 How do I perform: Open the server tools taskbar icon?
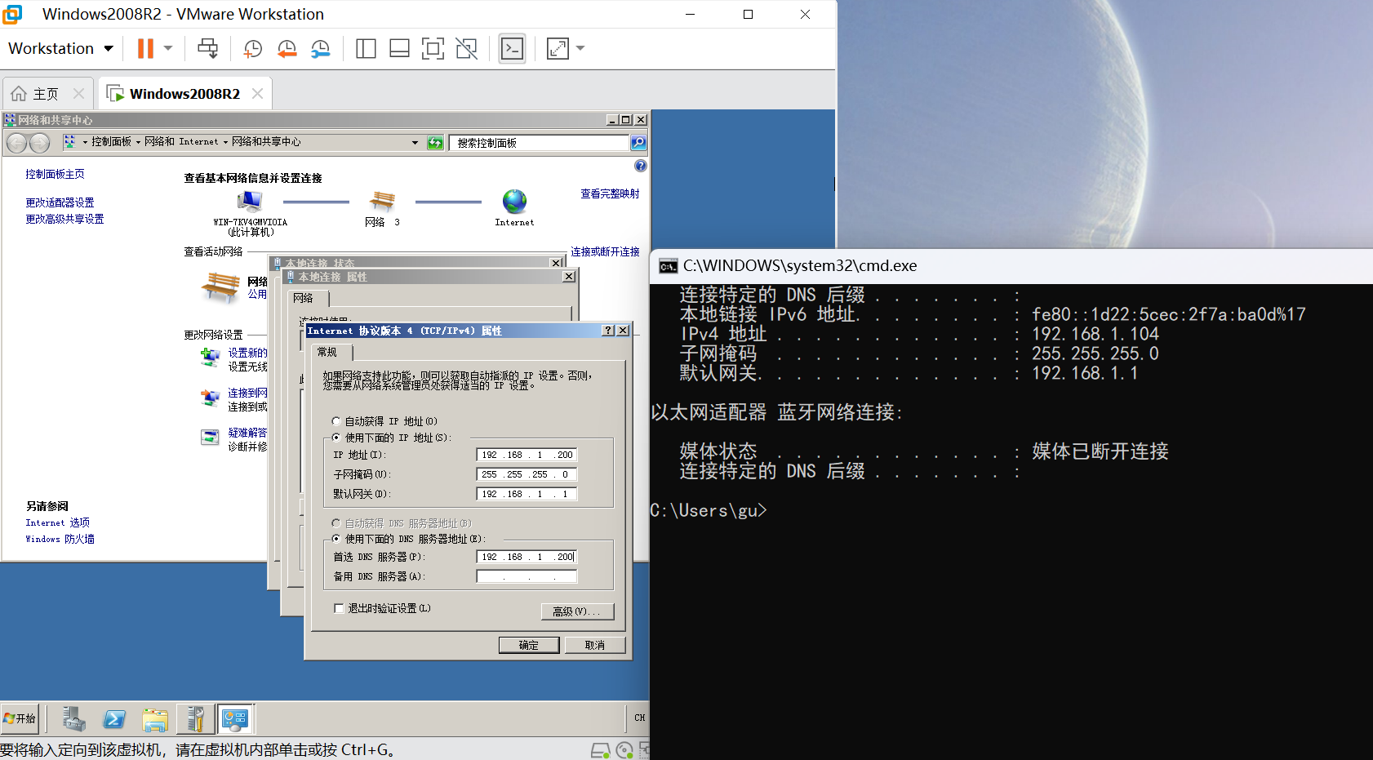pos(195,719)
